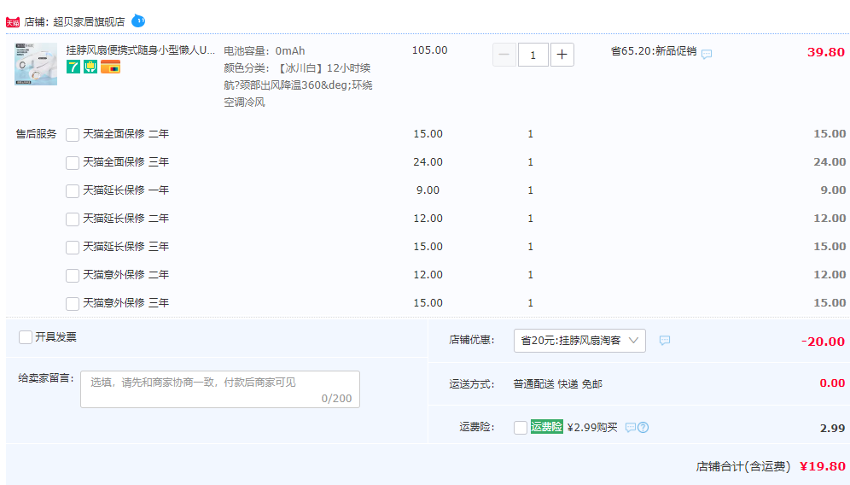Check 天猫全面保修 三年 option
The height and width of the screenshot is (485, 850).
(x=72, y=163)
